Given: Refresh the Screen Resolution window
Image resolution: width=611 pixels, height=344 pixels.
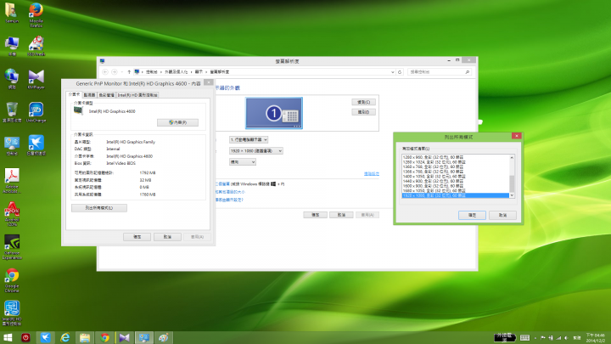Looking at the screenshot, I should coord(400,71).
